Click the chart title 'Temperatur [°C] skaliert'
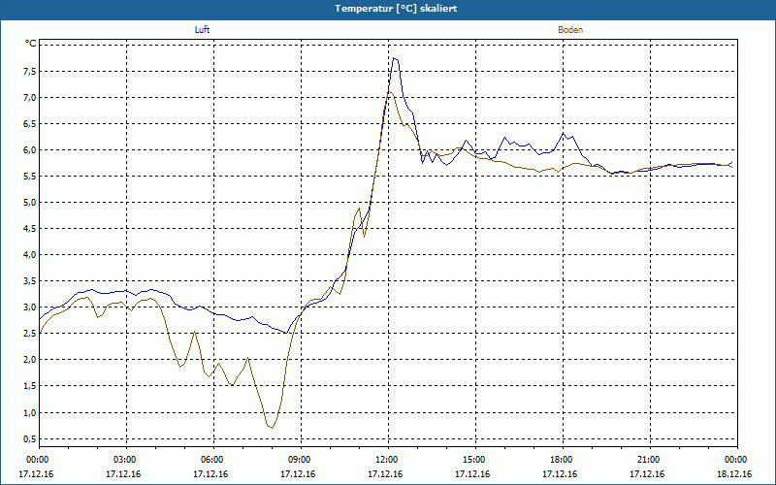 click(x=396, y=9)
